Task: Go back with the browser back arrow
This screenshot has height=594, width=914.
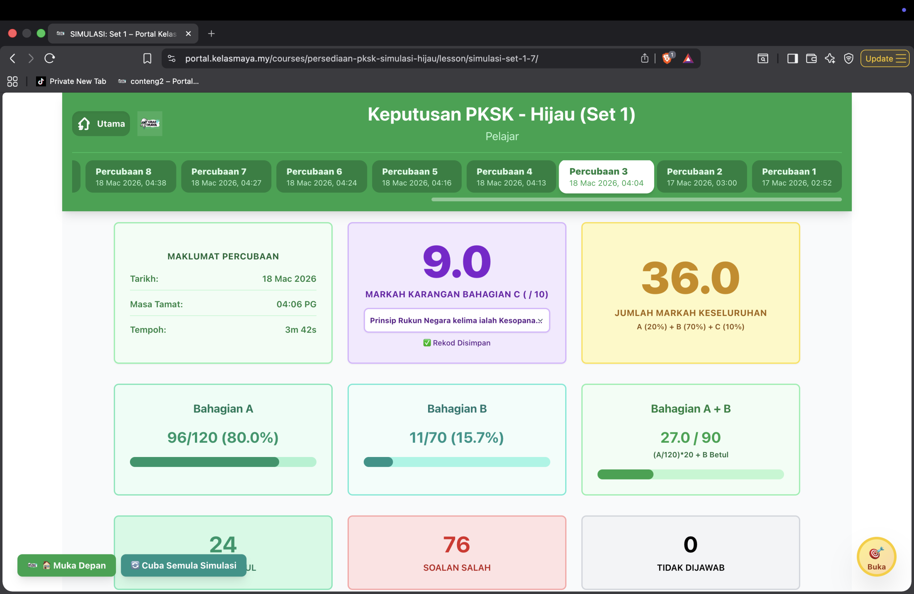Action: click(12, 58)
